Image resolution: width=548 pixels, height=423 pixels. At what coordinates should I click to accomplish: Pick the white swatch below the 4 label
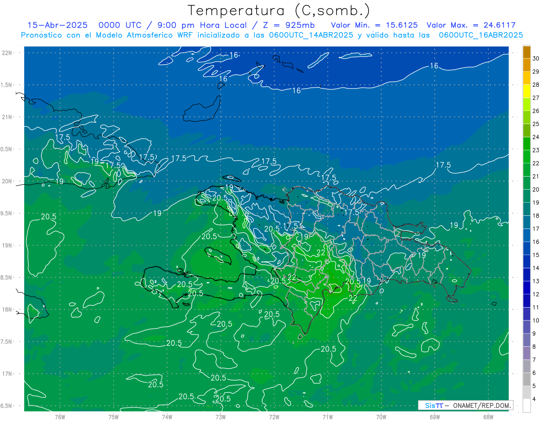527,406
